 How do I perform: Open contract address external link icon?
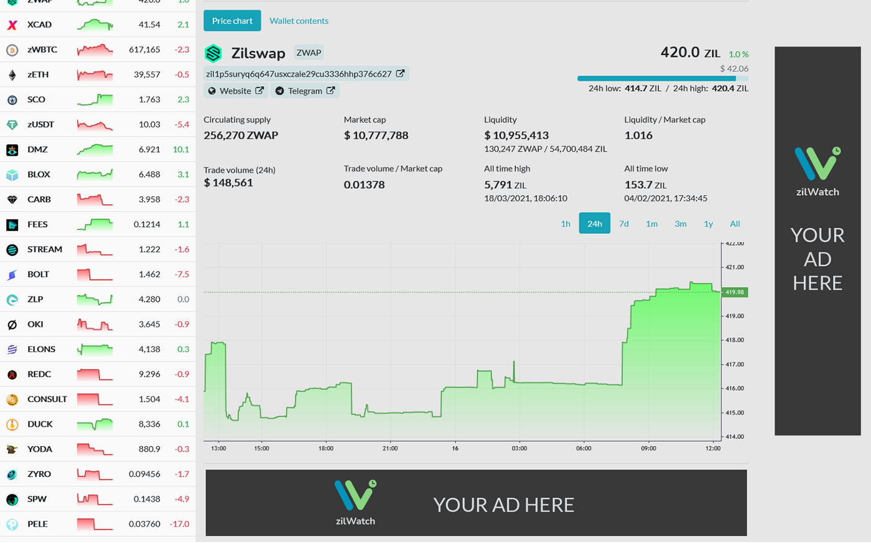click(401, 73)
